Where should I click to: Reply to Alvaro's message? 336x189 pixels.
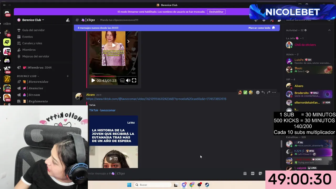263,92
